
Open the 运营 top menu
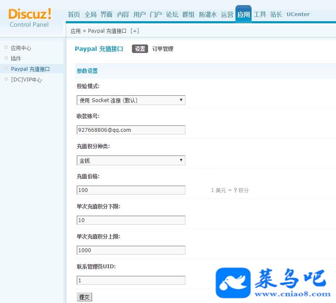point(227,14)
